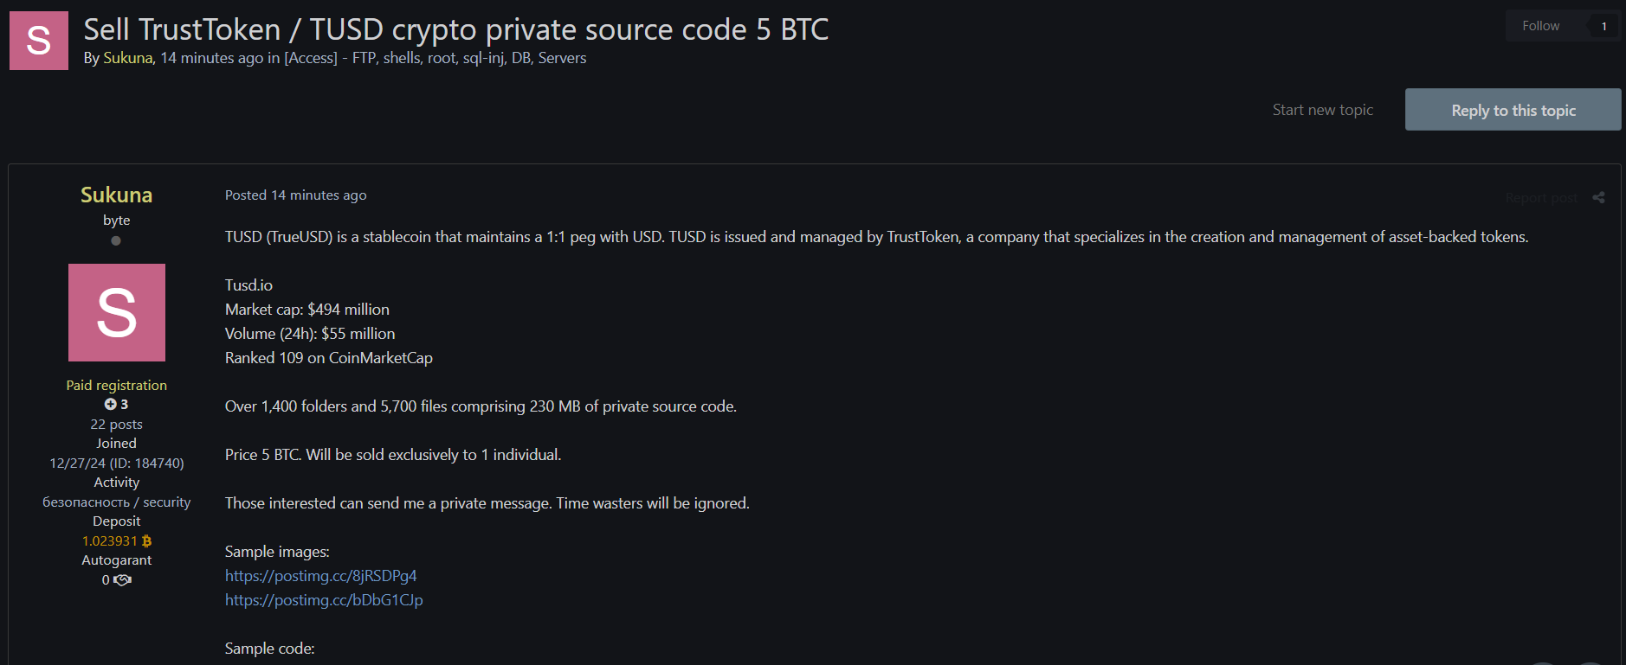The width and height of the screenshot is (1626, 665).
Task: Open Sukuna's large profile avatar
Action: (x=117, y=312)
